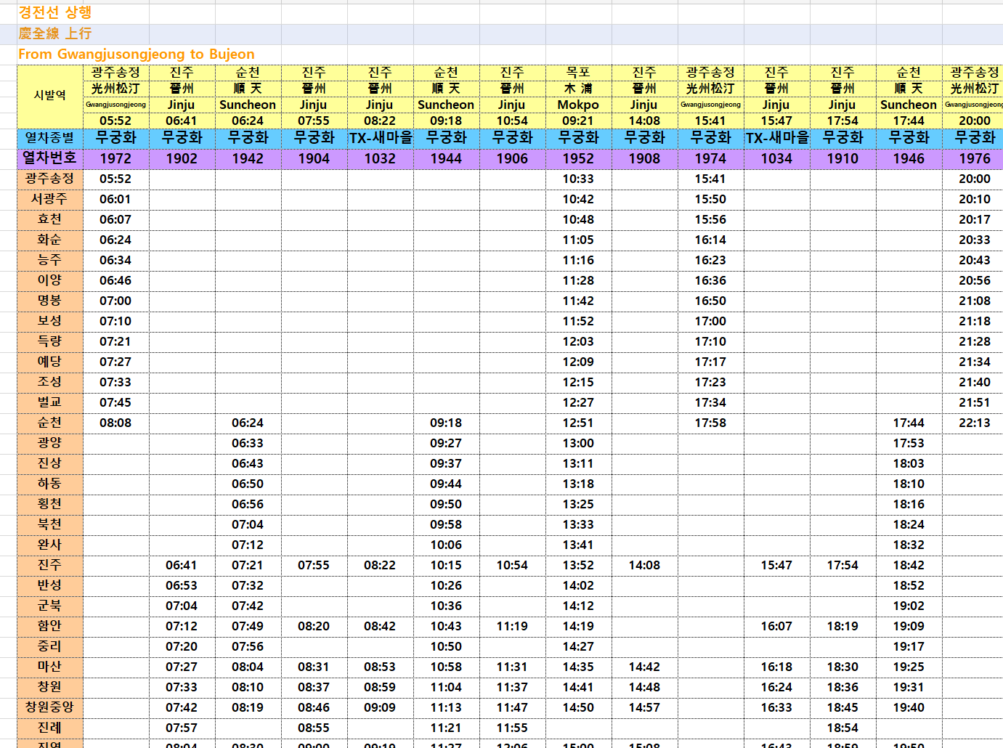This screenshot has width=1003, height=748.
Task: Click the 횡천 station label
Action: (50, 504)
